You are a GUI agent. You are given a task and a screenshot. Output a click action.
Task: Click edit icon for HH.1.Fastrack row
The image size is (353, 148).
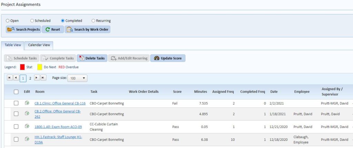(27, 139)
